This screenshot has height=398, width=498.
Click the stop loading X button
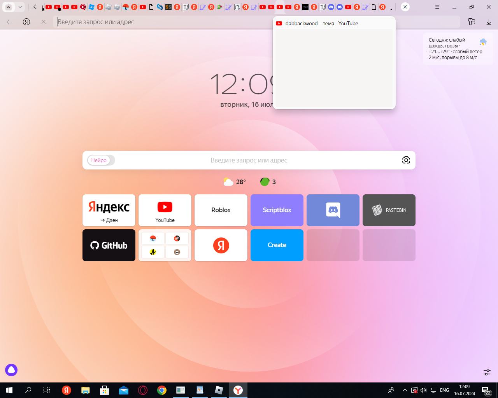click(x=44, y=22)
